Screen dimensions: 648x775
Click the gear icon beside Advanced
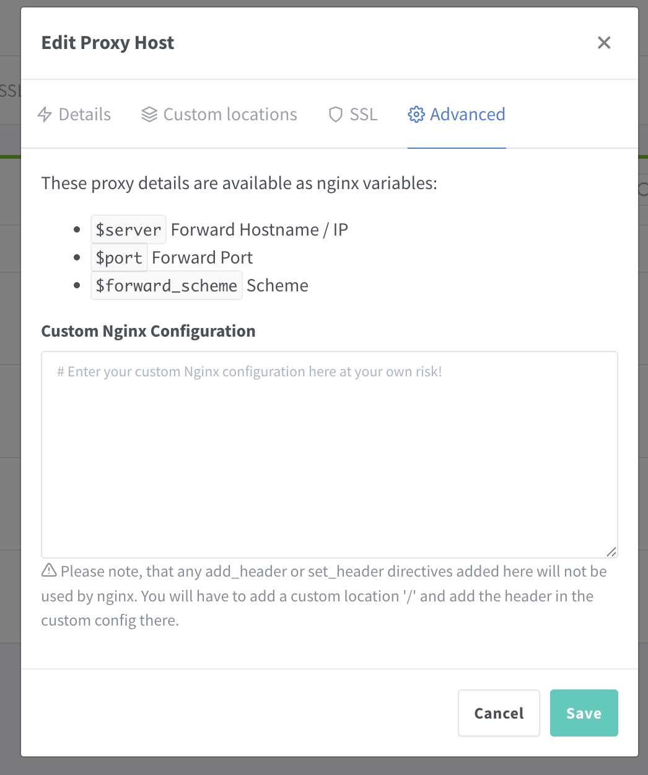click(416, 115)
